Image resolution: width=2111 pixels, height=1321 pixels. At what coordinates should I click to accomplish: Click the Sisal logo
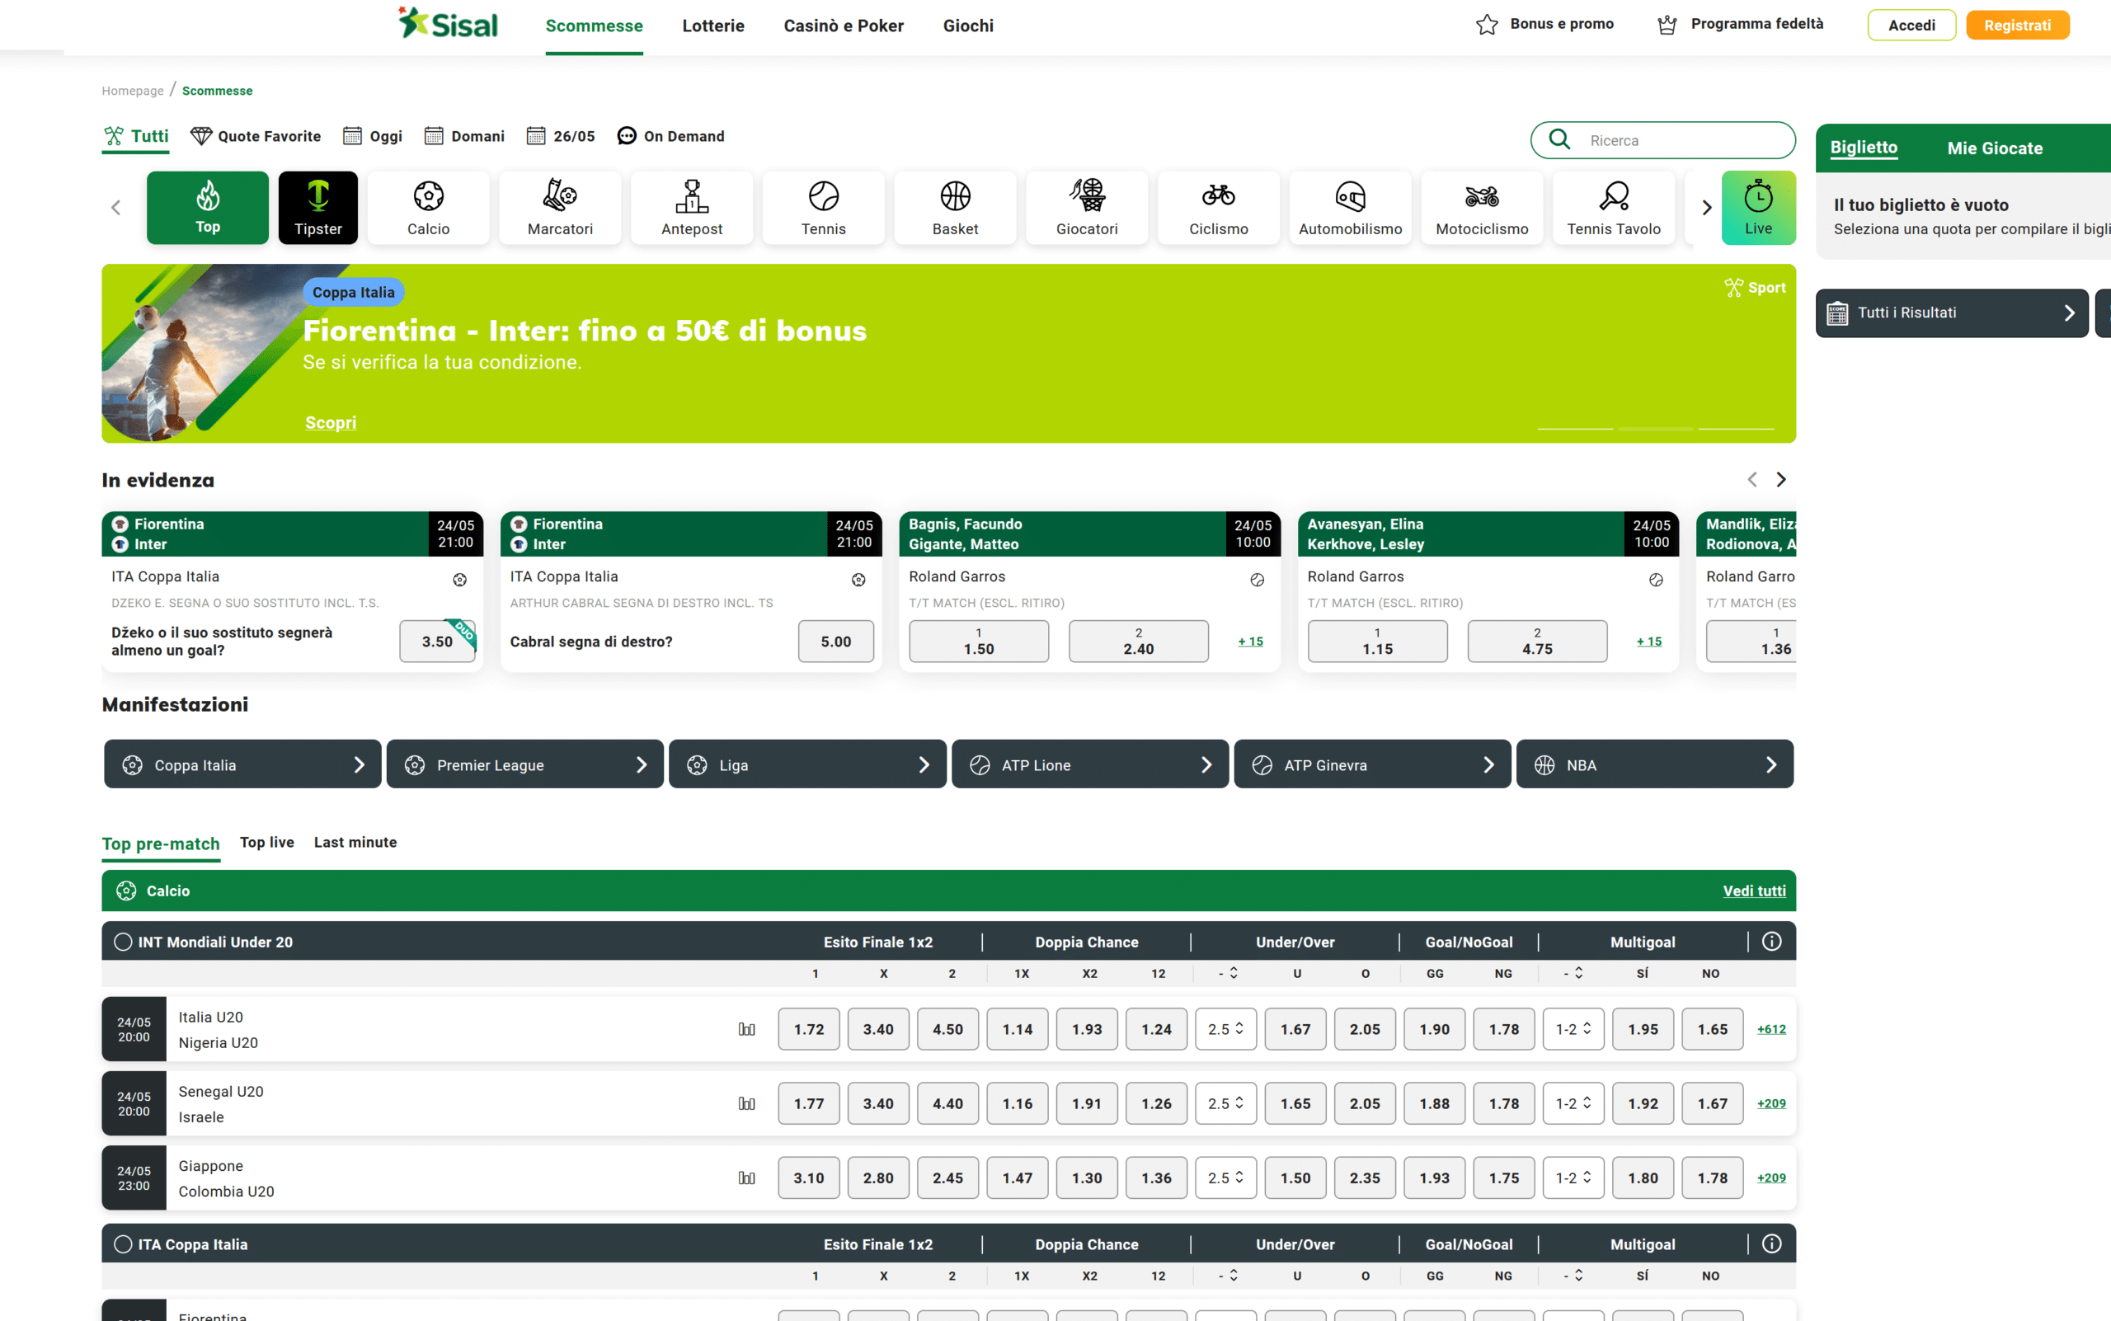point(448,24)
